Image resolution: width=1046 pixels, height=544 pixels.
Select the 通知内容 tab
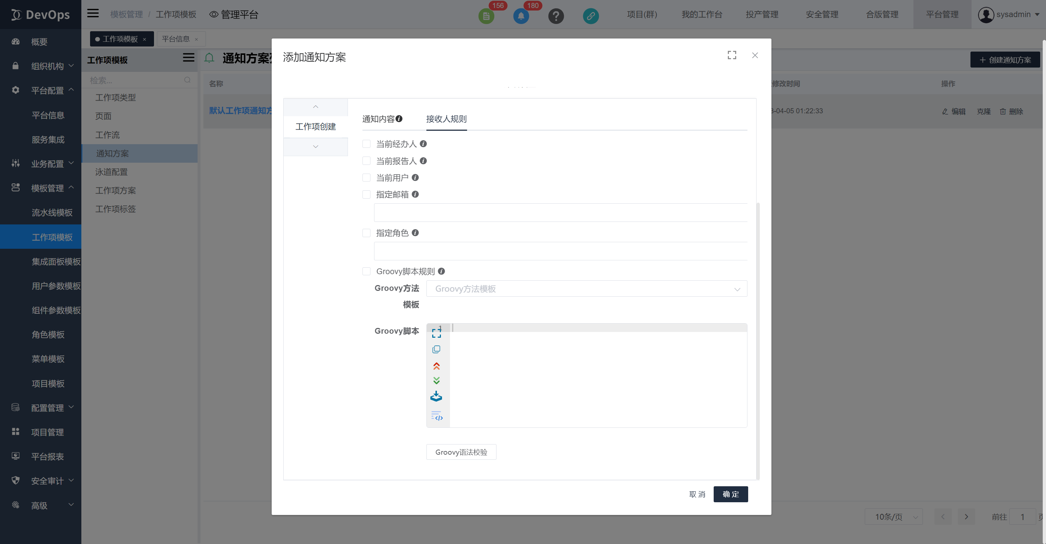coord(379,119)
